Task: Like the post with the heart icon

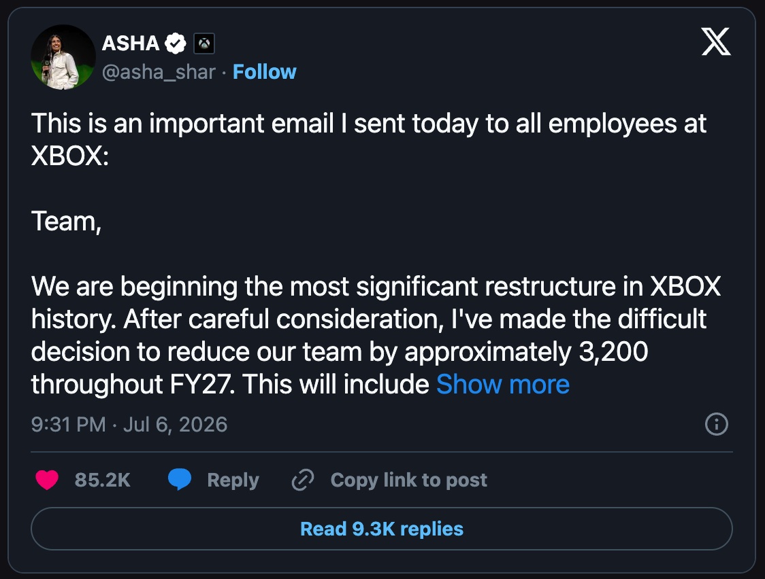Action: (x=47, y=480)
